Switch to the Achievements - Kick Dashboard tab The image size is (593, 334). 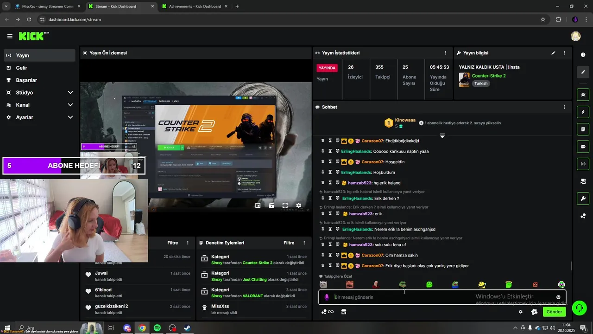195,6
